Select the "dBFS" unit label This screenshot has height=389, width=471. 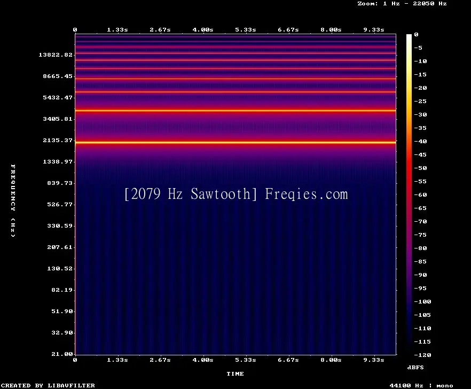tap(415, 367)
